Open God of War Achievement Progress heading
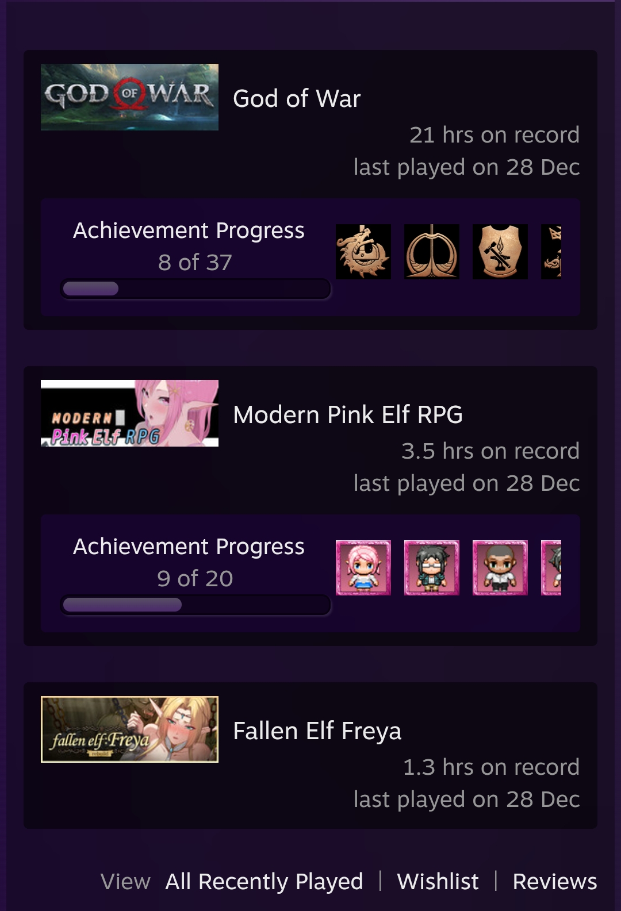The height and width of the screenshot is (911, 621). pos(189,230)
